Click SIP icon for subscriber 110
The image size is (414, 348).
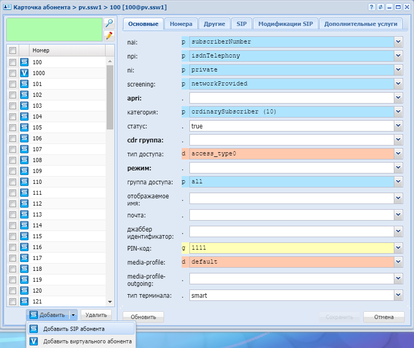[x=24, y=182]
